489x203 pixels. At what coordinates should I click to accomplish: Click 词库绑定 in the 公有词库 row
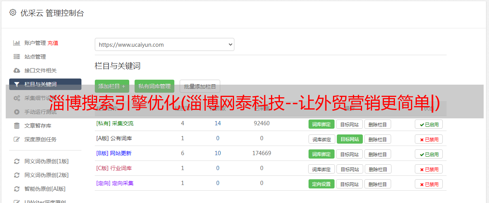(x=322, y=139)
